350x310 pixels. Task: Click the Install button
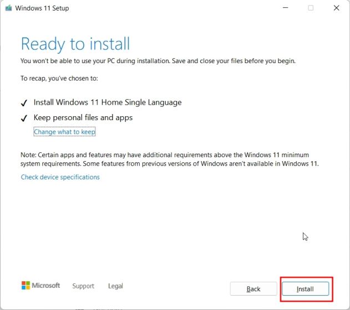pos(305,289)
